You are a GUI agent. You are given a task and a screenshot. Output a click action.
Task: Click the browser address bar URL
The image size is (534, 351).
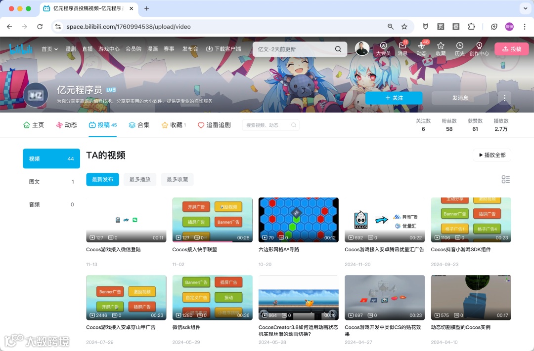[129, 27]
